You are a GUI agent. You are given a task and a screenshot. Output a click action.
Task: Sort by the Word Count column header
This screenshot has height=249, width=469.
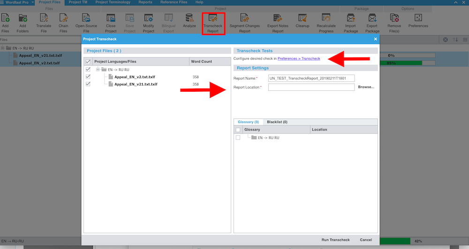pos(210,61)
